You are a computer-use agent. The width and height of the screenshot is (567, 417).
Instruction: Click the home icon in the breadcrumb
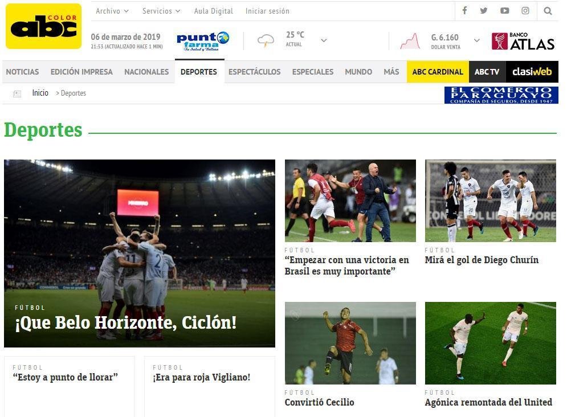[x=17, y=93]
